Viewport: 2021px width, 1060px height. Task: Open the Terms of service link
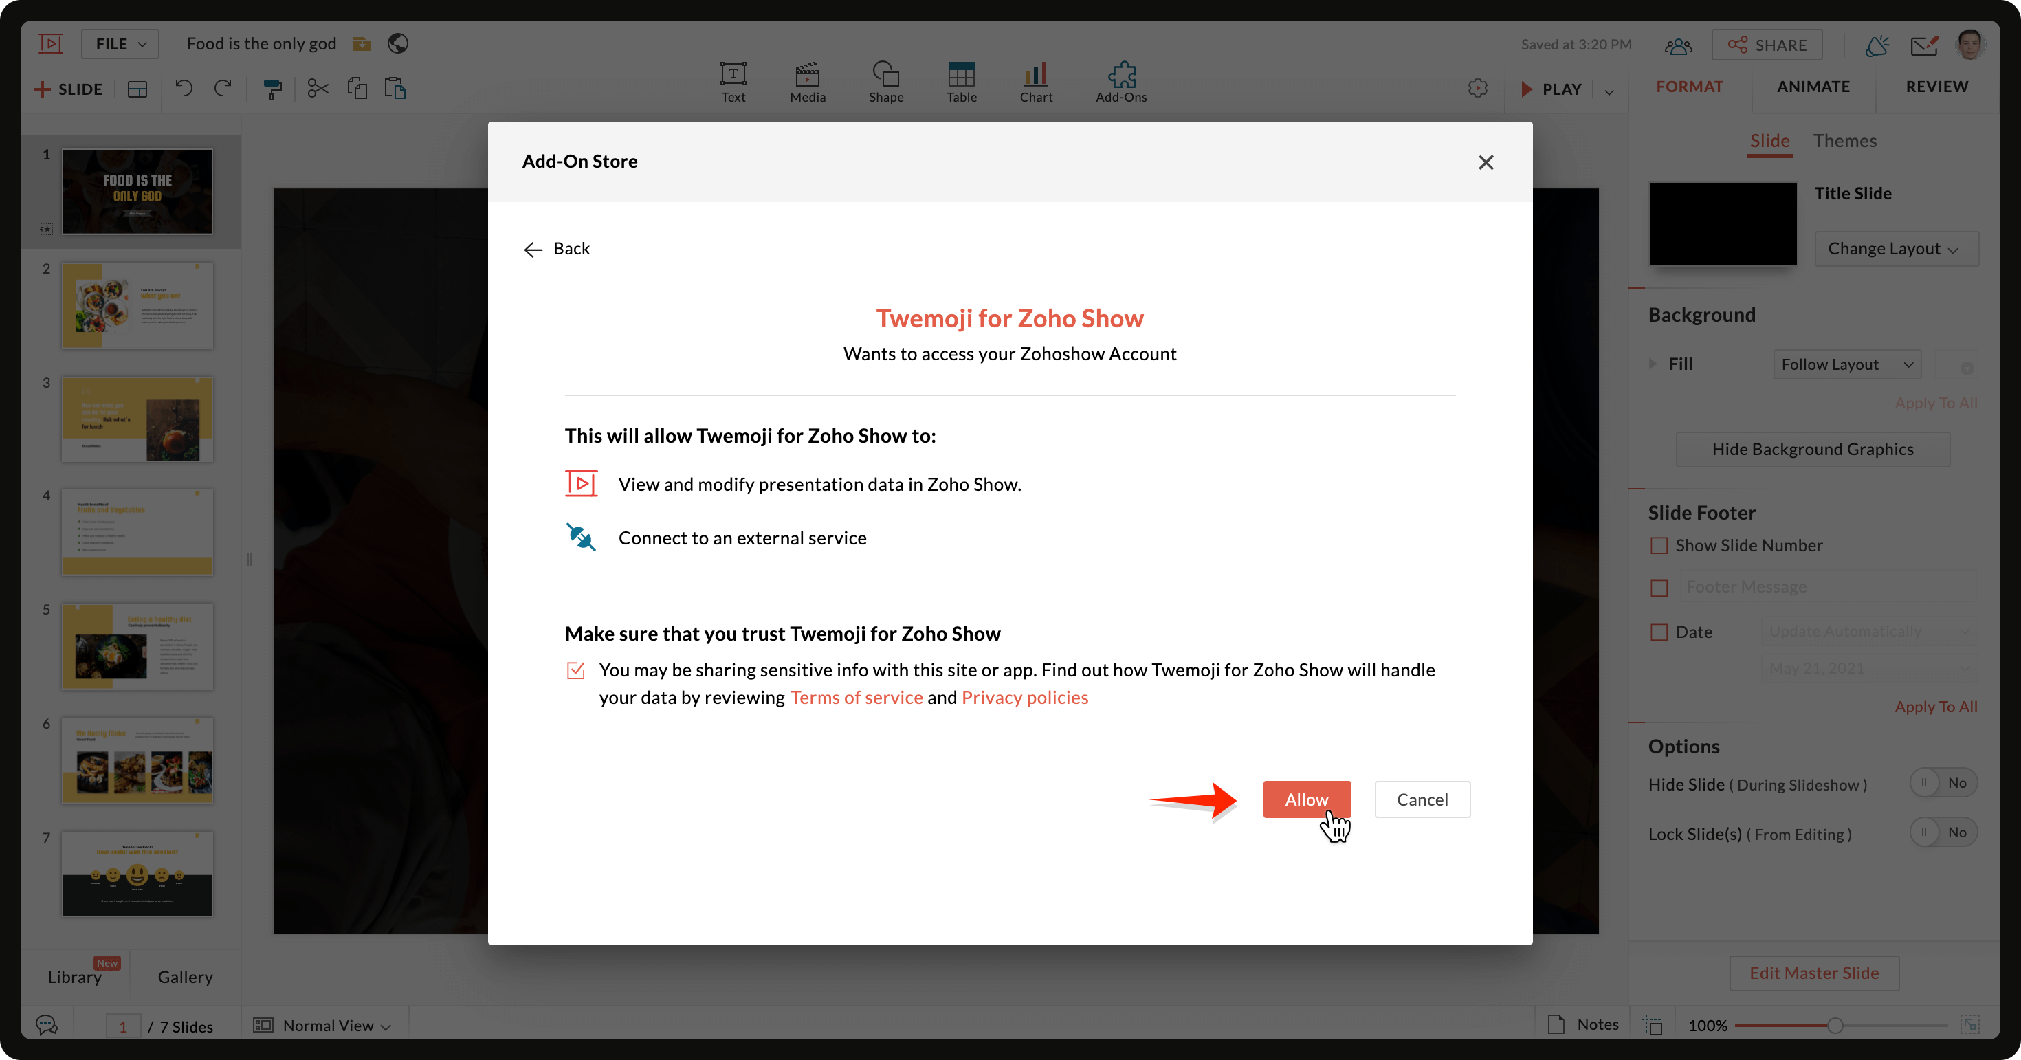[x=856, y=698]
